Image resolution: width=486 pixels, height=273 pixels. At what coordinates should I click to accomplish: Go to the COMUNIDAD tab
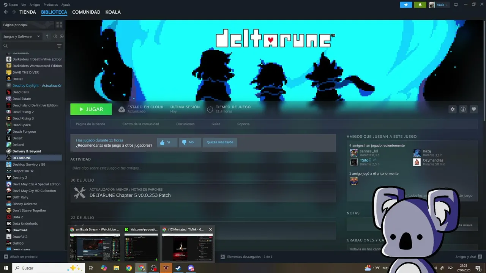pyautogui.click(x=86, y=12)
